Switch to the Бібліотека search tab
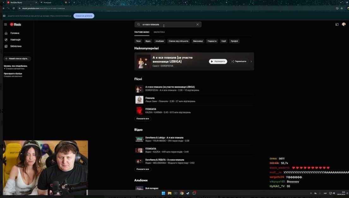Image resolution: width=349 pixels, height=198 pixels. pos(159,32)
